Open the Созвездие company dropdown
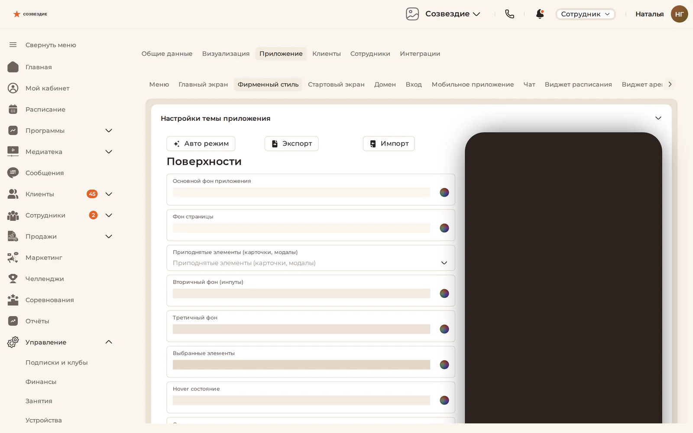693x433 pixels. click(x=453, y=14)
